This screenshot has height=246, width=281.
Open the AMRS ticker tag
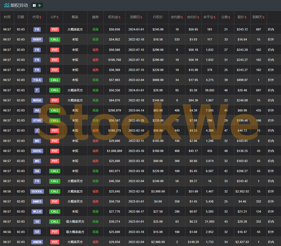[x=37, y=201]
